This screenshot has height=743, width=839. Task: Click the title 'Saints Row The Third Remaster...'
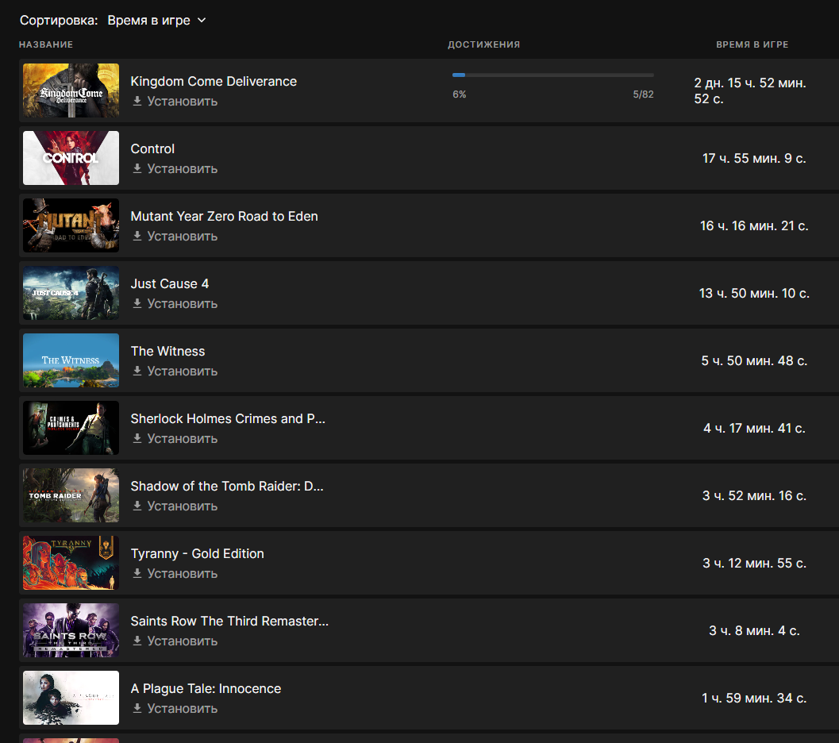[x=229, y=621]
